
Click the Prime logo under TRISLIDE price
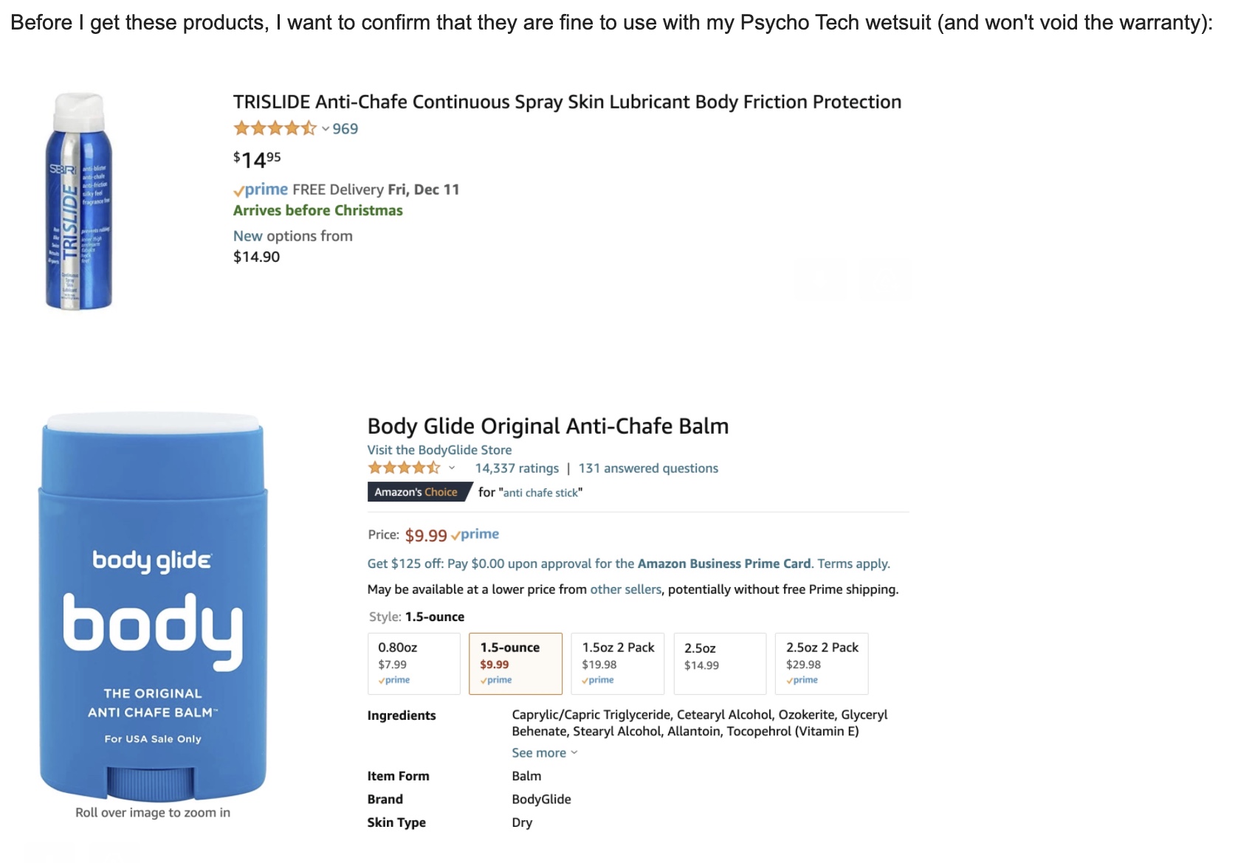(261, 190)
